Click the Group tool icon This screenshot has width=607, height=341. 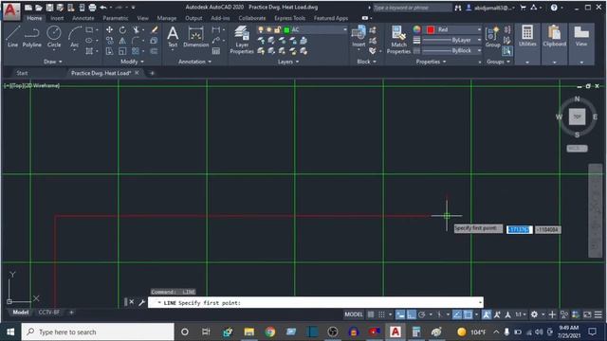tap(493, 37)
